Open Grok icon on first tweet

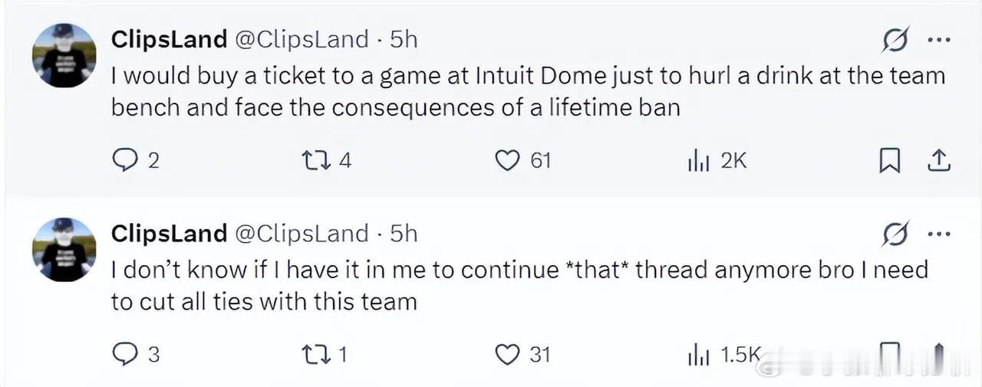pos(895,39)
